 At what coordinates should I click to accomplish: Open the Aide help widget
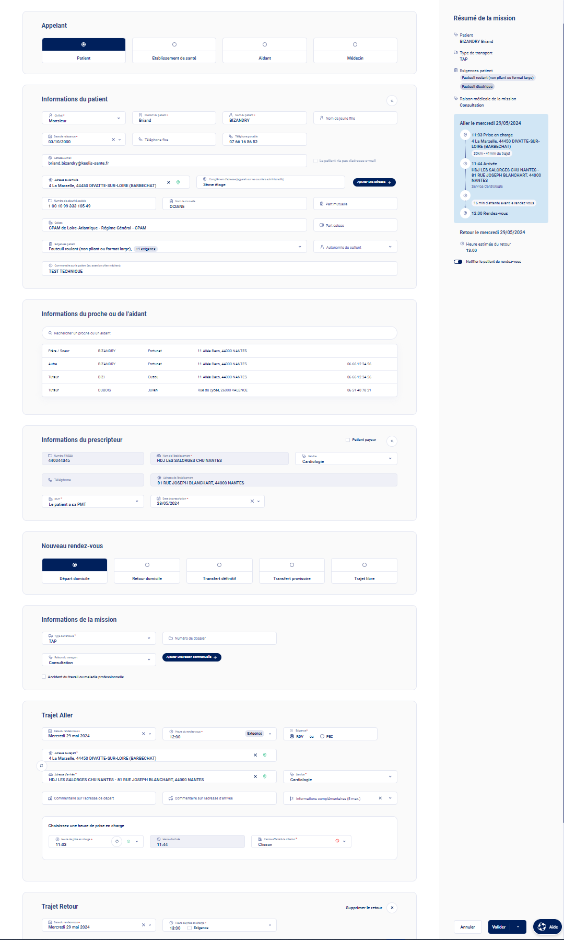(547, 927)
